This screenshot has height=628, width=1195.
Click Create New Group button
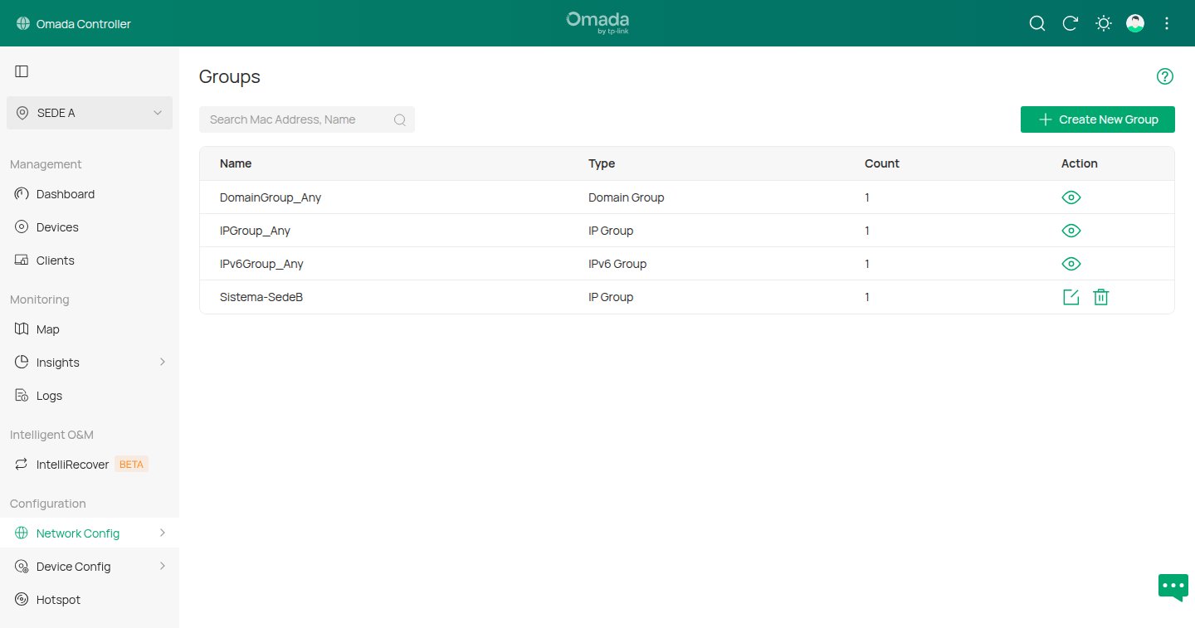coord(1098,119)
